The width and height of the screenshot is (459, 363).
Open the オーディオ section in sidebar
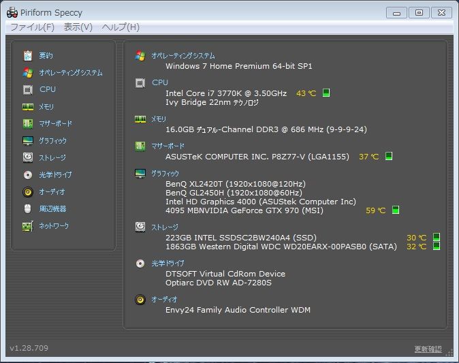coord(52,192)
